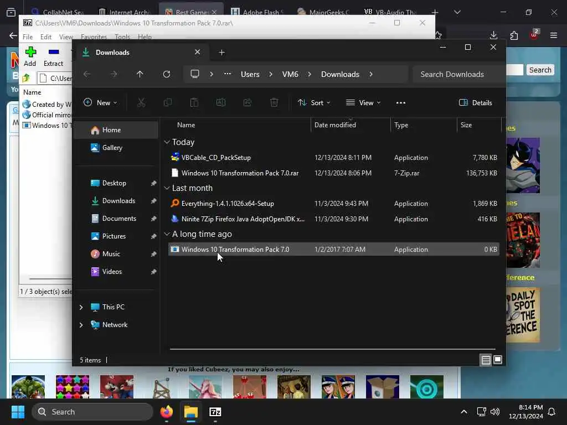
Task: Open File Explorer from the taskbar
Action: (x=191, y=412)
